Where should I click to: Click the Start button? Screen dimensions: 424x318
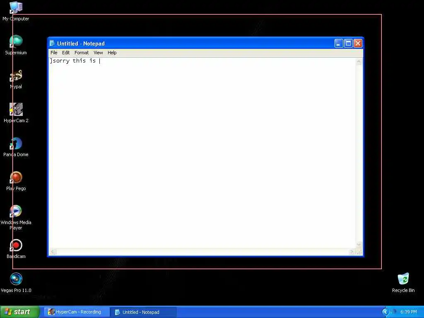[20, 312]
